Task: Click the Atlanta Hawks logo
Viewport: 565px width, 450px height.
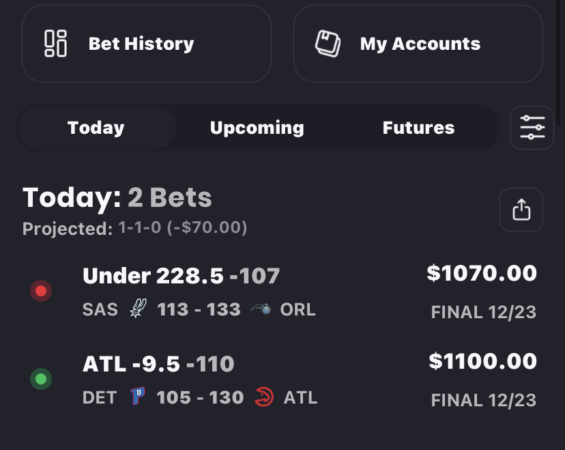Action: click(263, 397)
